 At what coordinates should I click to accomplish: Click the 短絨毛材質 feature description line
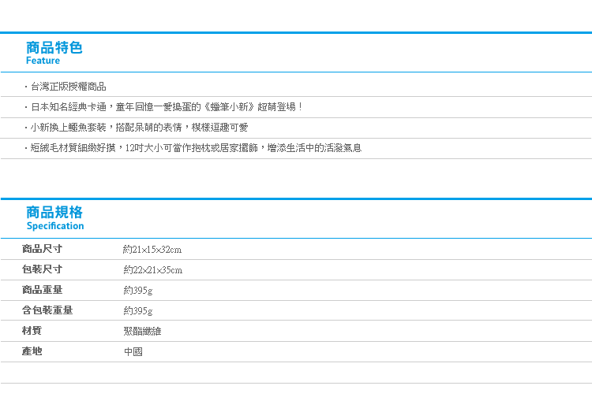pos(193,148)
